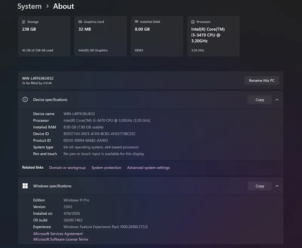Click the Installed RAM memory icon
302x248 pixels.
(x=137, y=22)
